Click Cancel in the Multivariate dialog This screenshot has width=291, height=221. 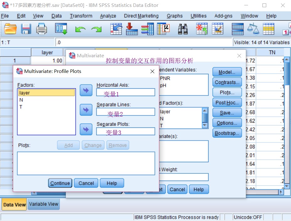pyautogui.click(x=177, y=189)
